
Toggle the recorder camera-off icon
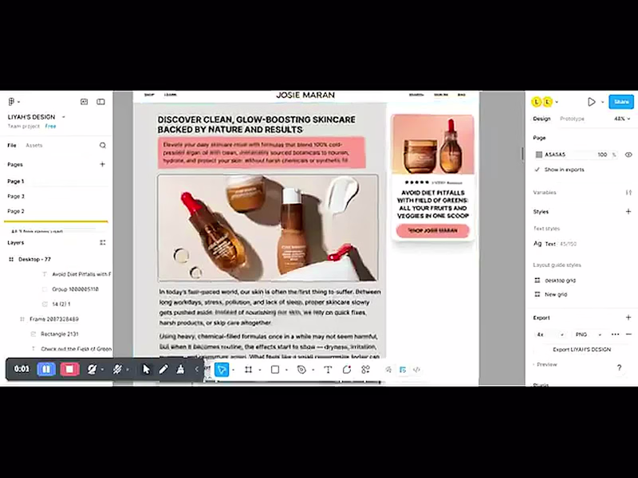point(92,369)
